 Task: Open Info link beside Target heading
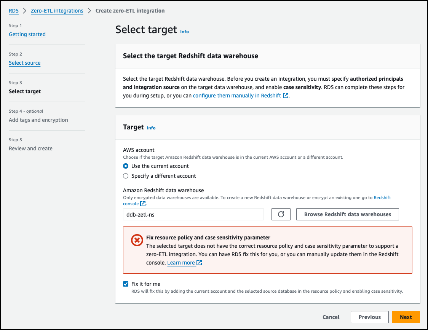pos(151,128)
